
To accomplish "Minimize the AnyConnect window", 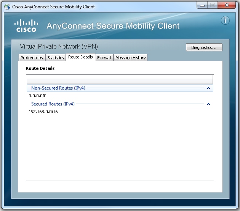I will pos(202,5).
